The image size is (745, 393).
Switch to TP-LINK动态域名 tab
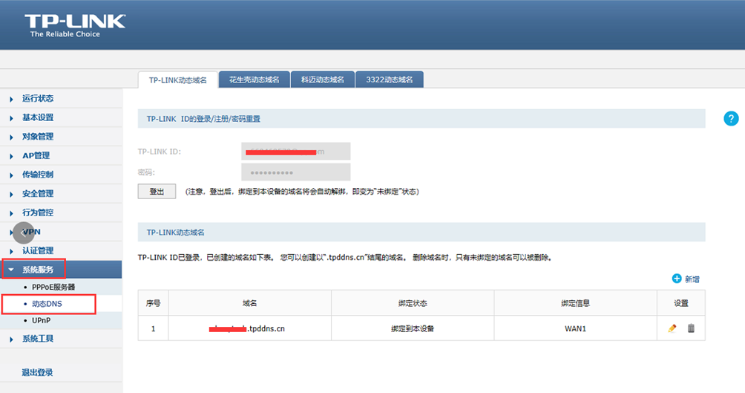(x=177, y=80)
